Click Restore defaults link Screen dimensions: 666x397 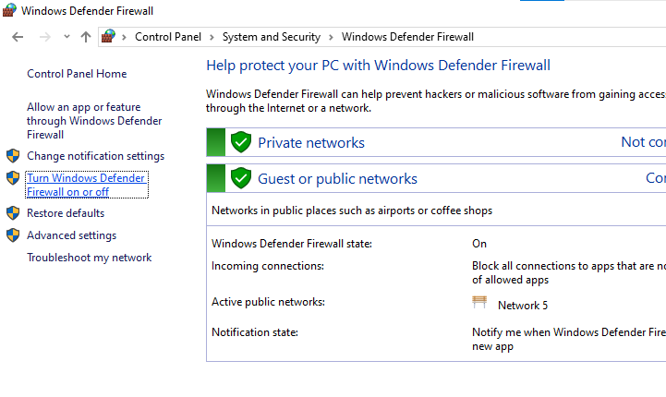tap(66, 213)
